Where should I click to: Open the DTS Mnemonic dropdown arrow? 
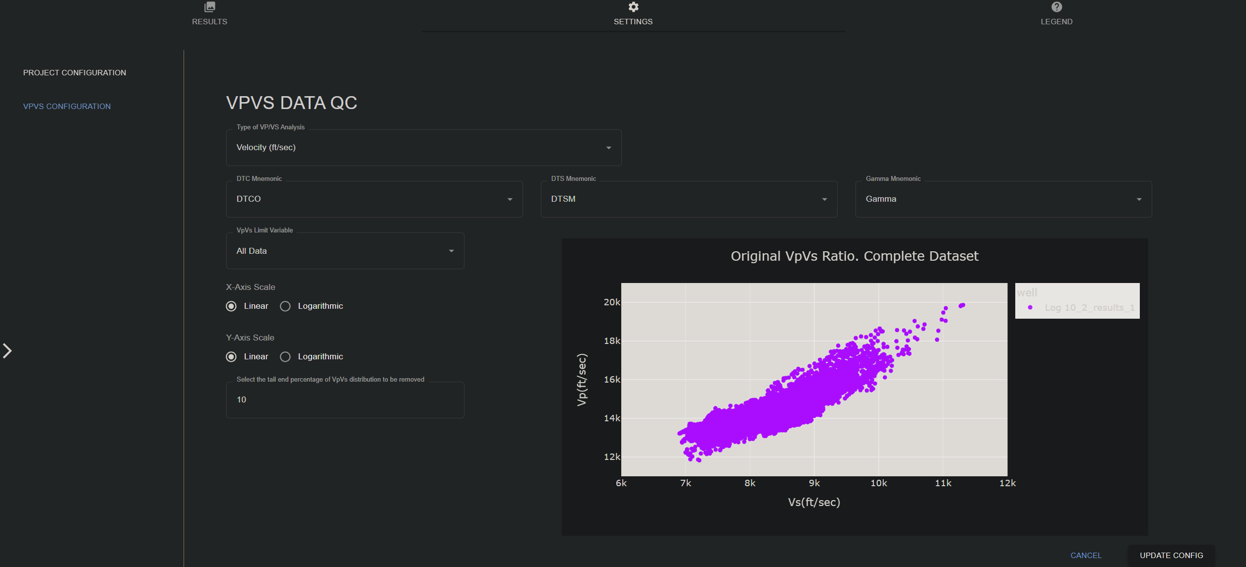pos(824,199)
